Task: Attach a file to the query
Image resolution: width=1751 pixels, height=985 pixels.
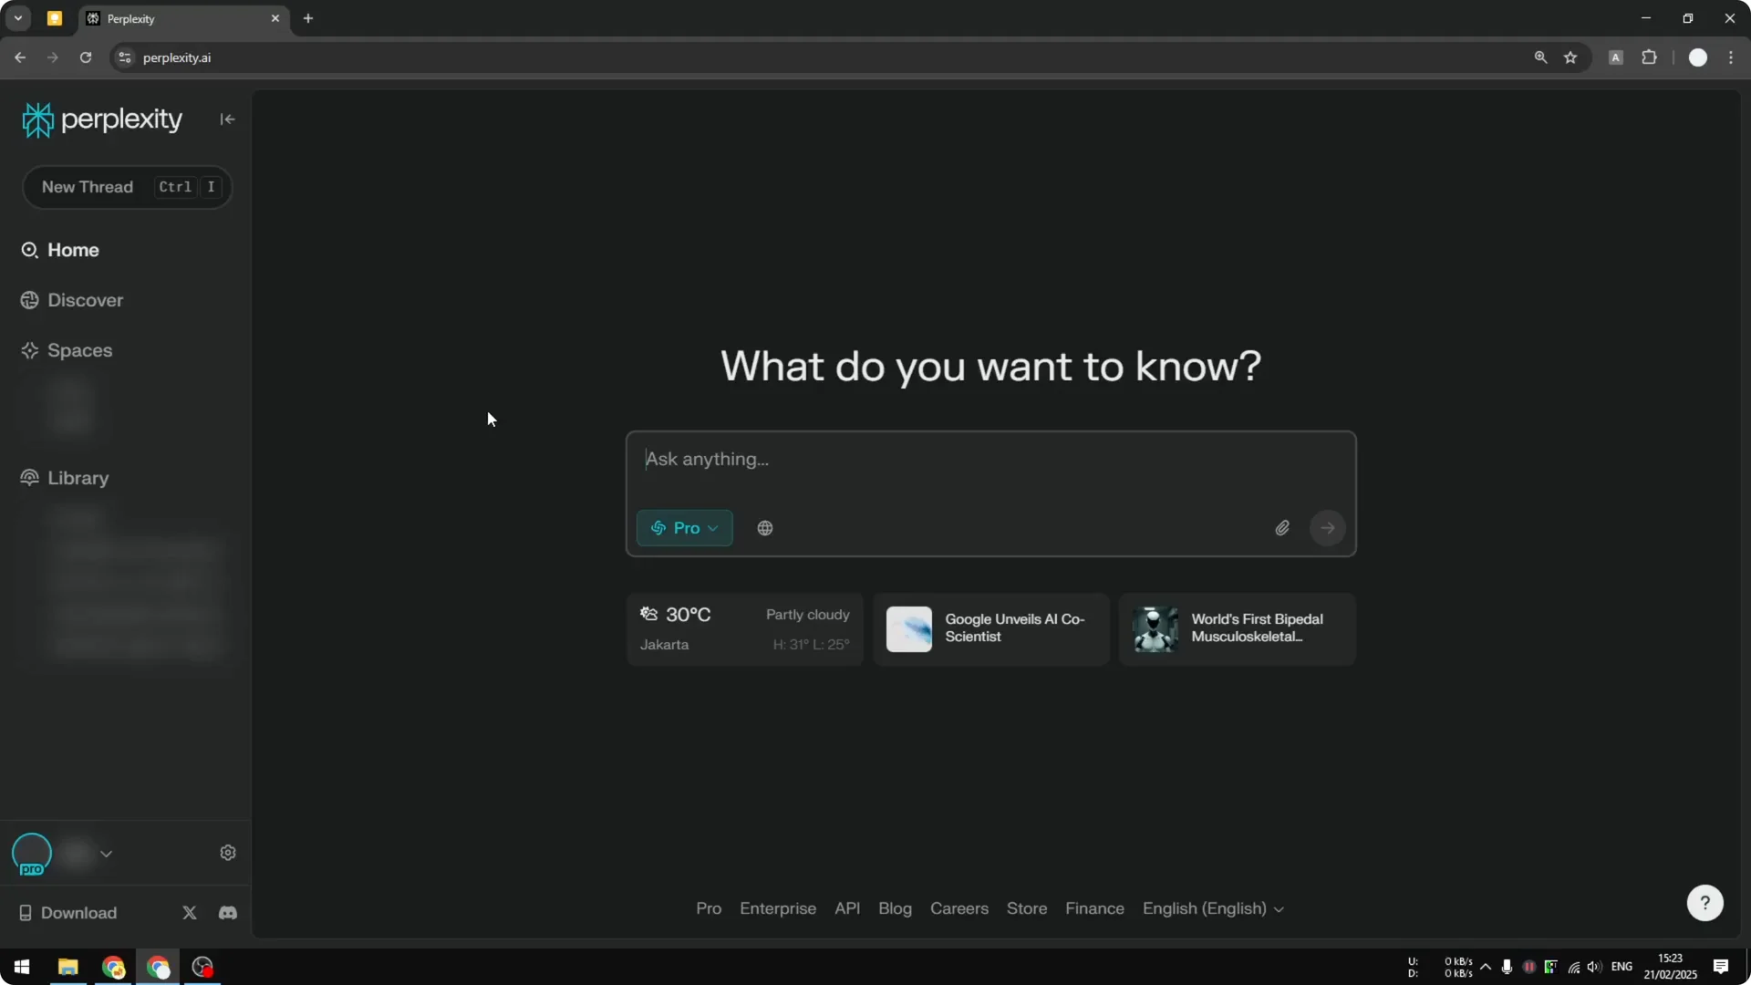Action: (x=1282, y=528)
